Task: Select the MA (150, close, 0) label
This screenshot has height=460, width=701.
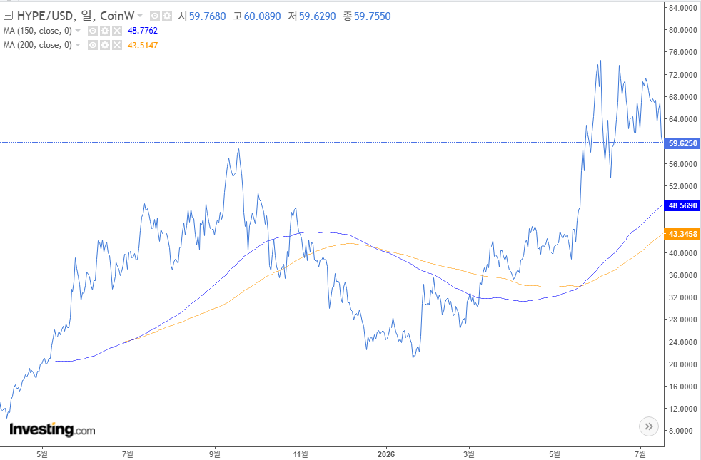Action: 38,31
